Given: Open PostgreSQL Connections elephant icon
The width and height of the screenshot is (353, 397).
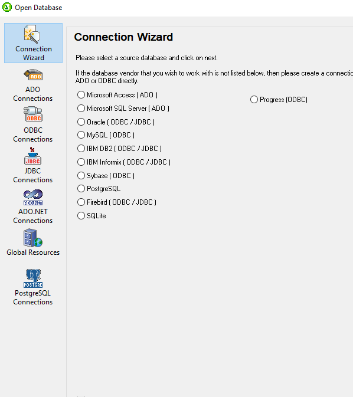Looking at the screenshot, I should pyautogui.click(x=33, y=278).
